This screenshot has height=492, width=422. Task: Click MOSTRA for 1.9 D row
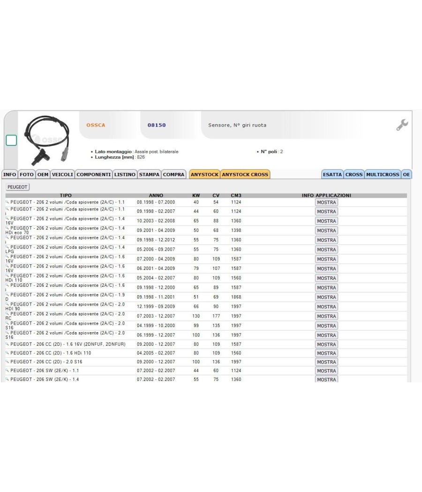pyautogui.click(x=326, y=297)
